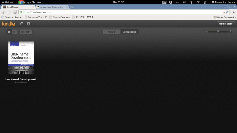Open ブックマークする bookmark
Screen dimensions: 237x133
(83, 17)
